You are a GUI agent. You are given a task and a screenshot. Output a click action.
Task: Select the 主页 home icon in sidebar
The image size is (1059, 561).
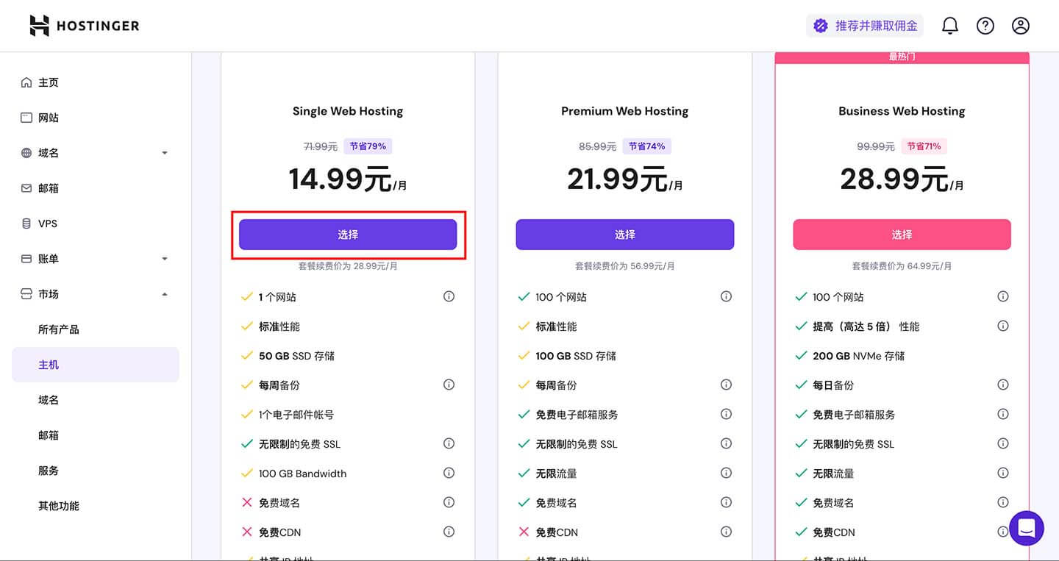tap(28, 82)
